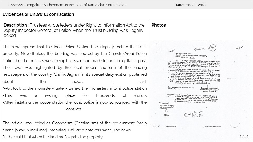Select the bold 'Description' label
Image resolution: width=253 pixels, height=142 pixels.
click(x=16, y=25)
